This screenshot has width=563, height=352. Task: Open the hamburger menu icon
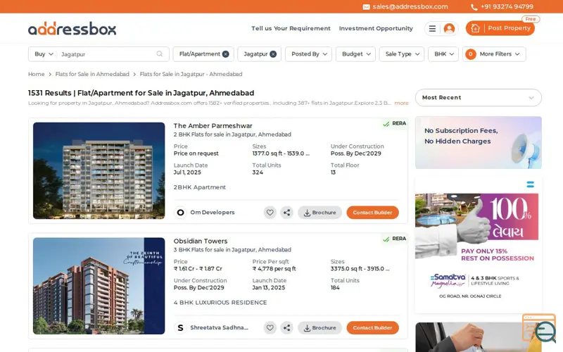click(432, 28)
